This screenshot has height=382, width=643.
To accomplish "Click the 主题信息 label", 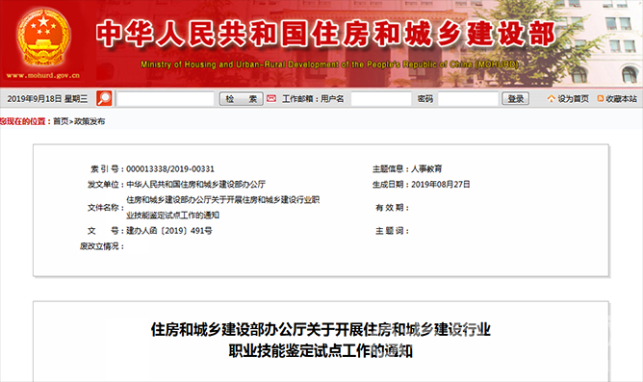I will coord(390,168).
